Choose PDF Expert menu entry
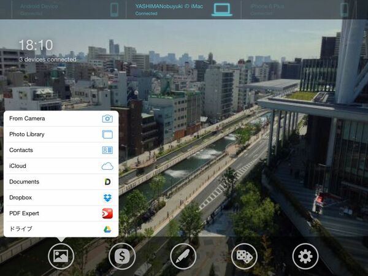 click(x=61, y=213)
